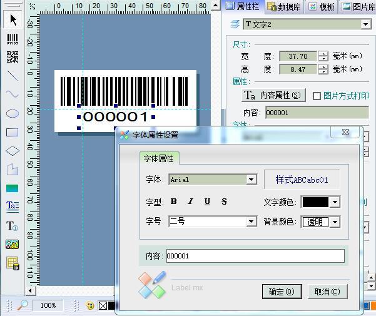Open the Arial font dropdown

point(252,180)
